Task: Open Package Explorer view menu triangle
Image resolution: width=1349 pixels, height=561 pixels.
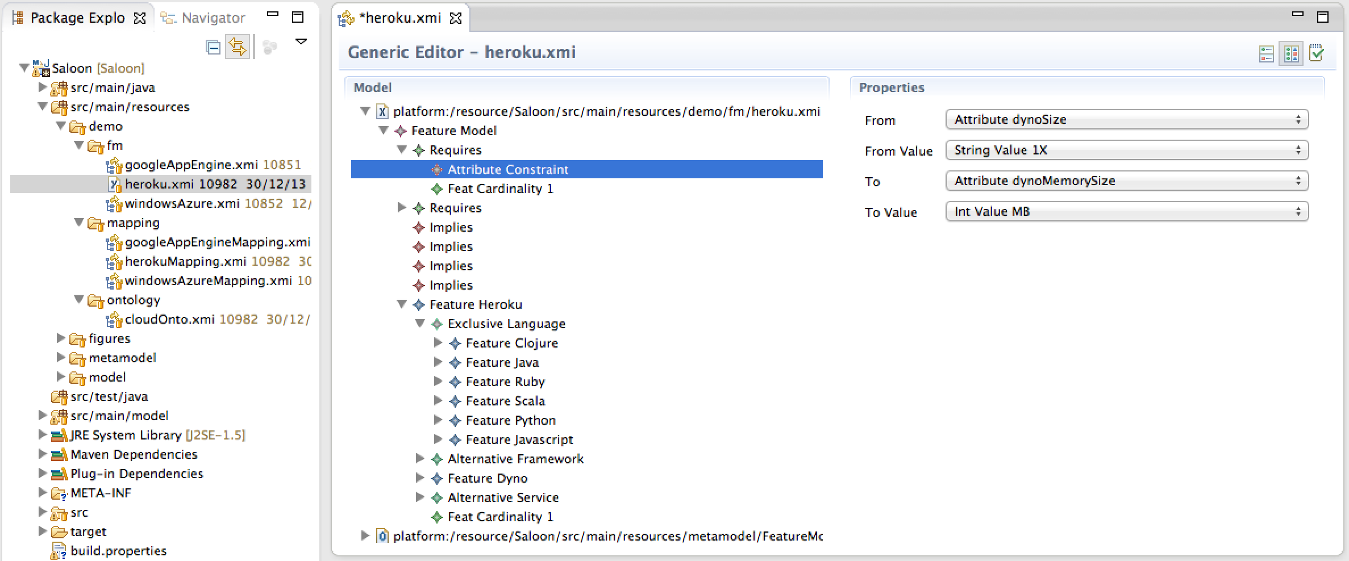Action: coord(301,41)
